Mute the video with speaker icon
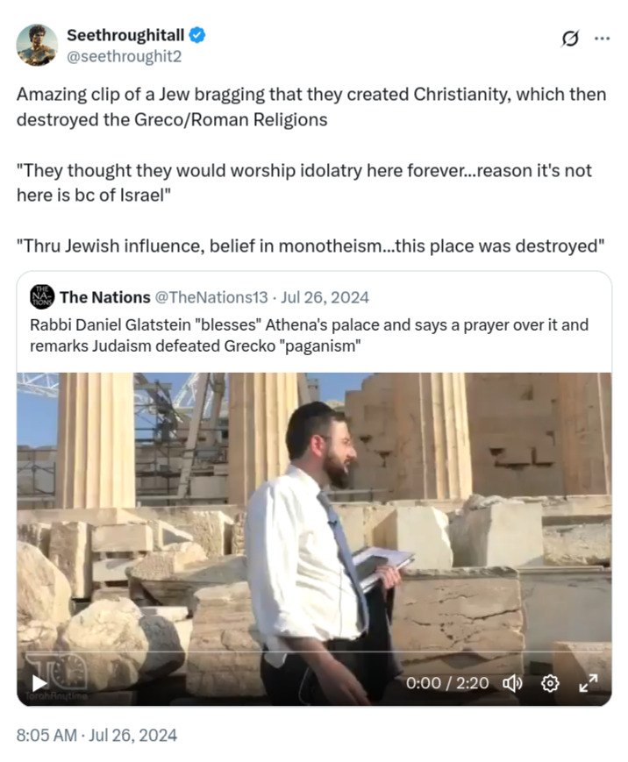The height and width of the screenshot is (762, 628). coord(512,683)
